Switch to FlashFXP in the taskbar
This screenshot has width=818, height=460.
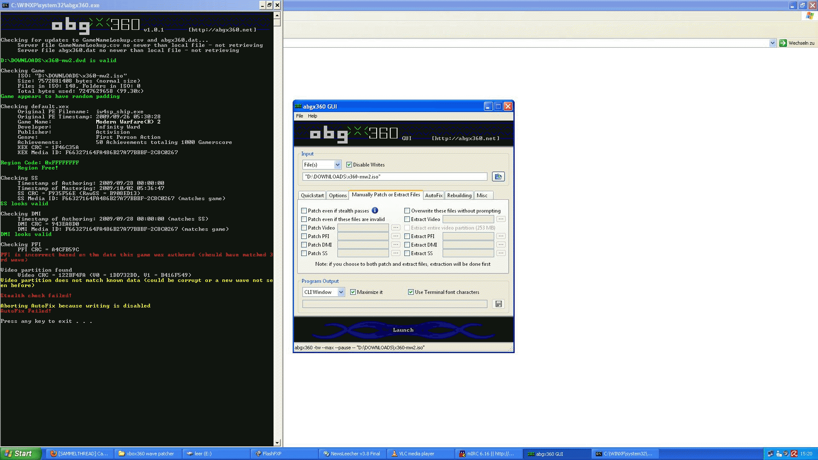[284, 454]
